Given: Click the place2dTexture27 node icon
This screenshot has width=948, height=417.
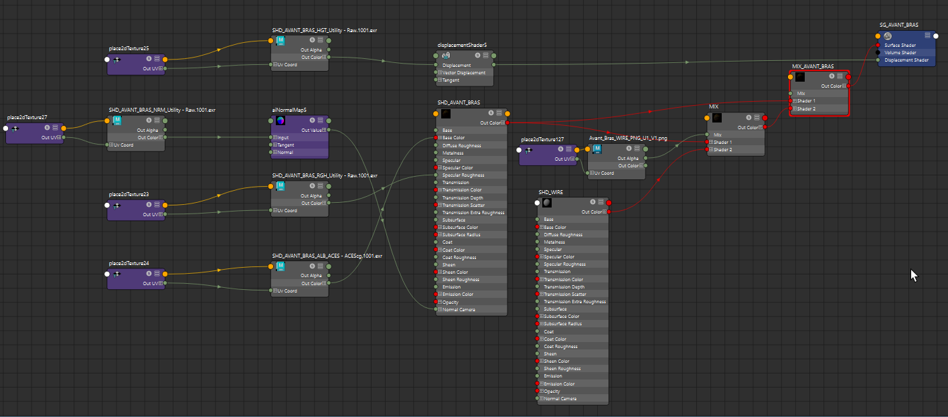Looking at the screenshot, I should point(15,129).
